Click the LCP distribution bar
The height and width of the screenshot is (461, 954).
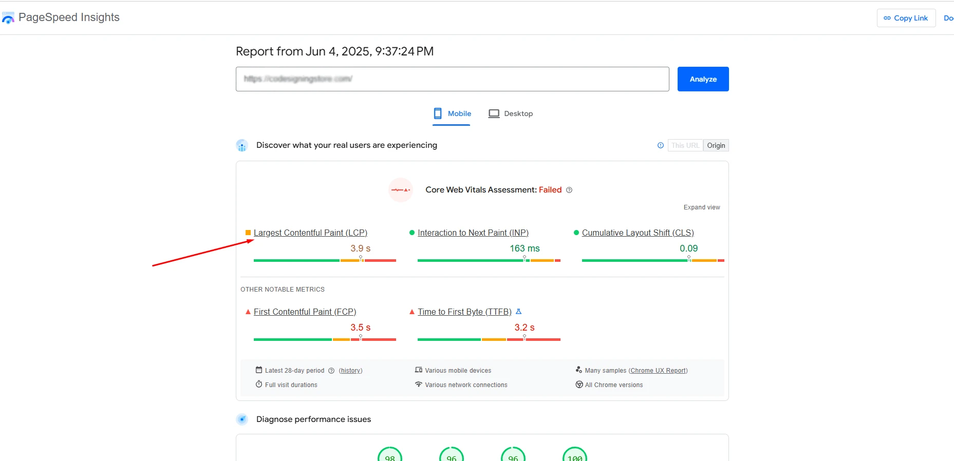click(325, 260)
